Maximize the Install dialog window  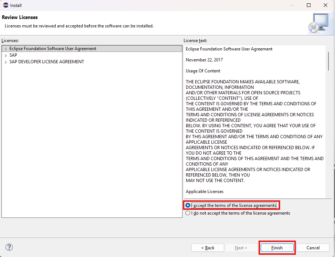pyautogui.click(x=309, y=5)
